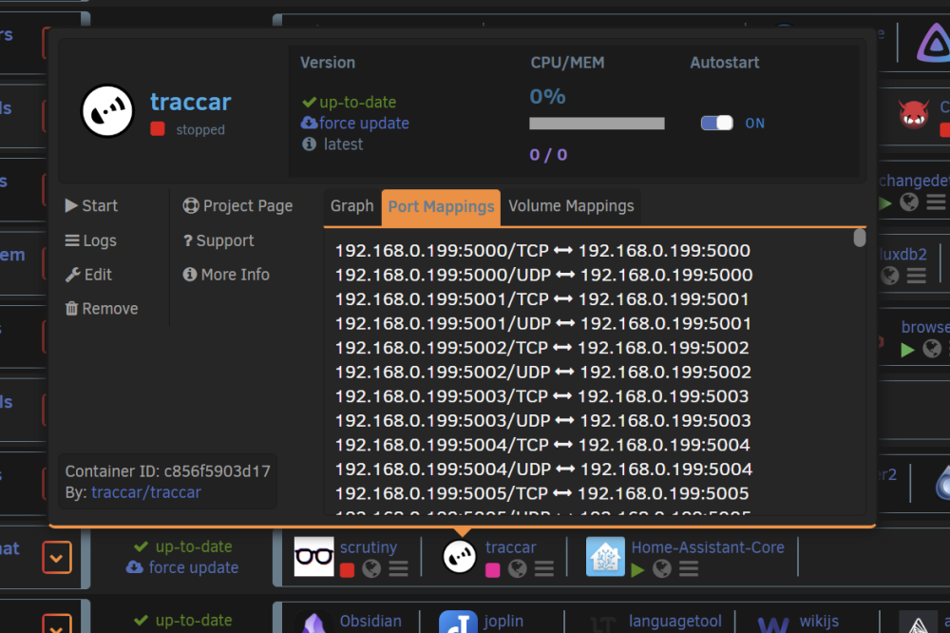The image size is (950, 633).
Task: Edit the traccar container
Action: point(89,275)
